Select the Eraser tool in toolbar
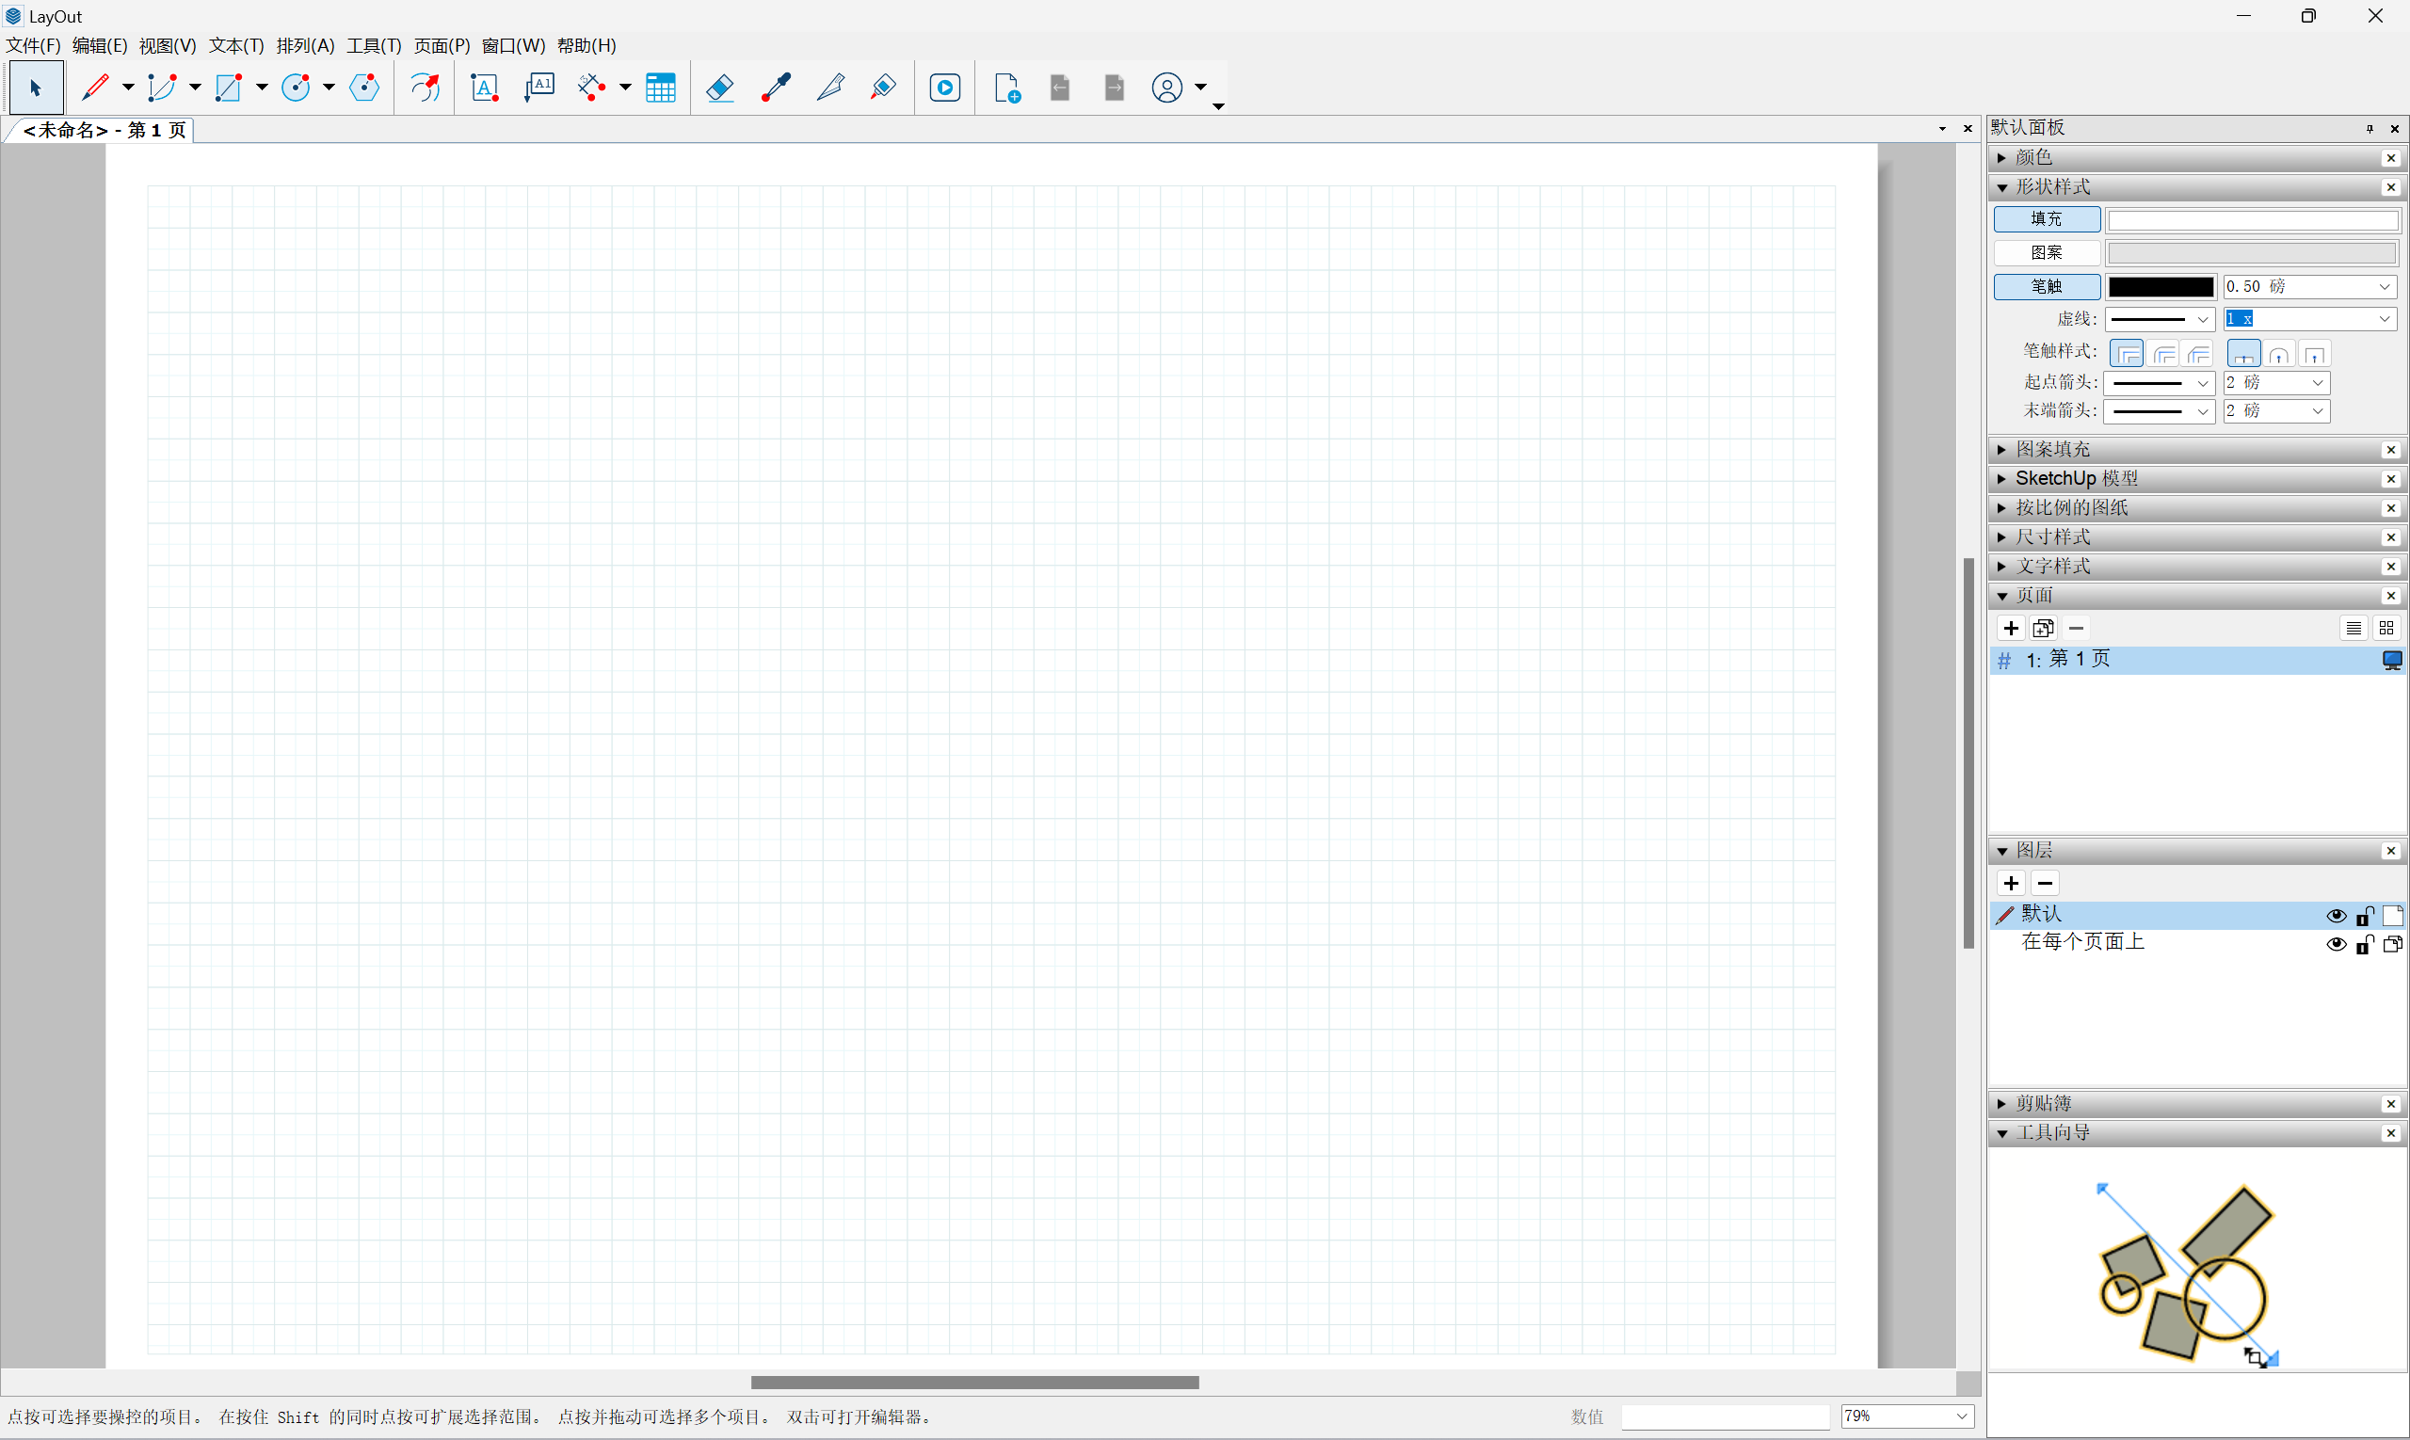This screenshot has height=1440, width=2410. coord(719,88)
